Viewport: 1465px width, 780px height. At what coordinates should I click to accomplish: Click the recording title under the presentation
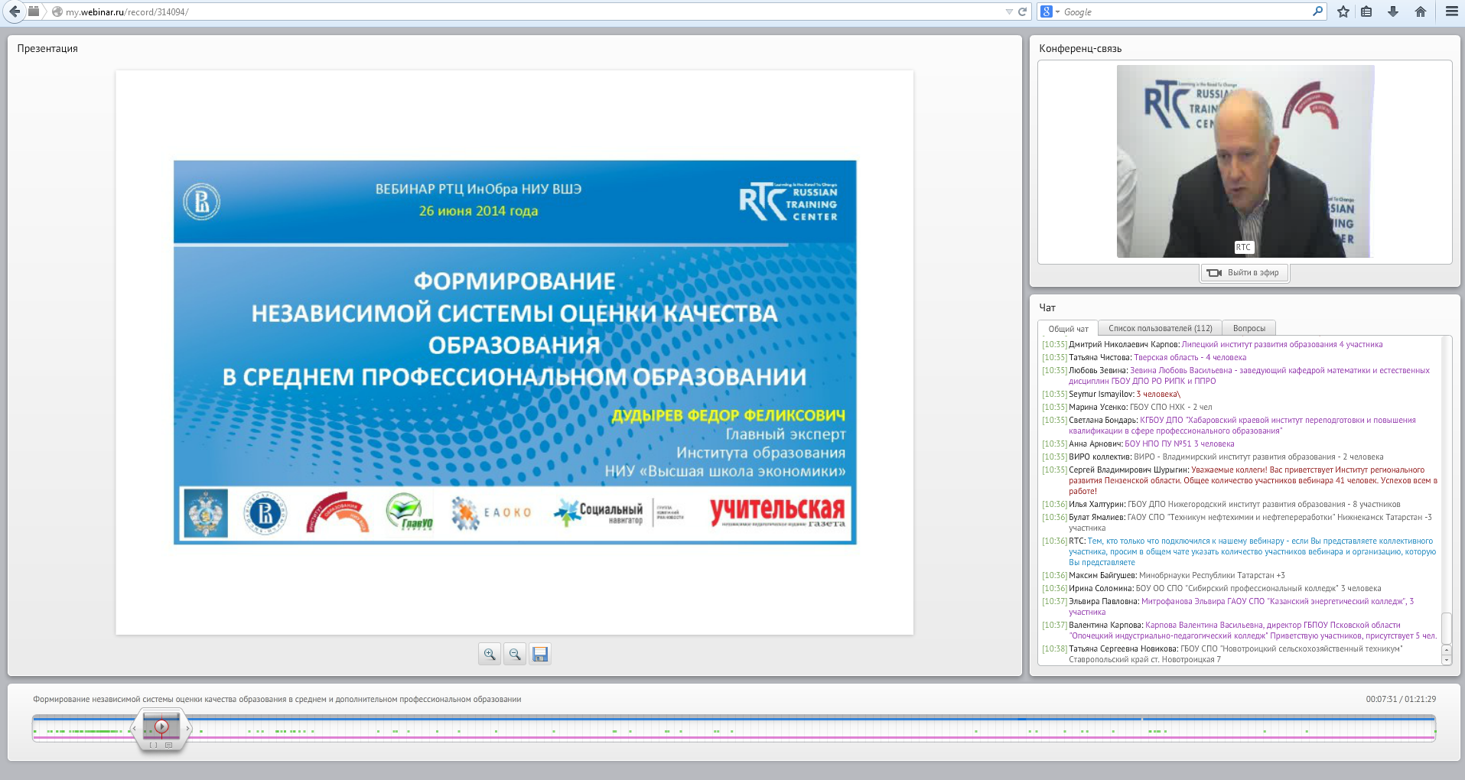coord(277,700)
